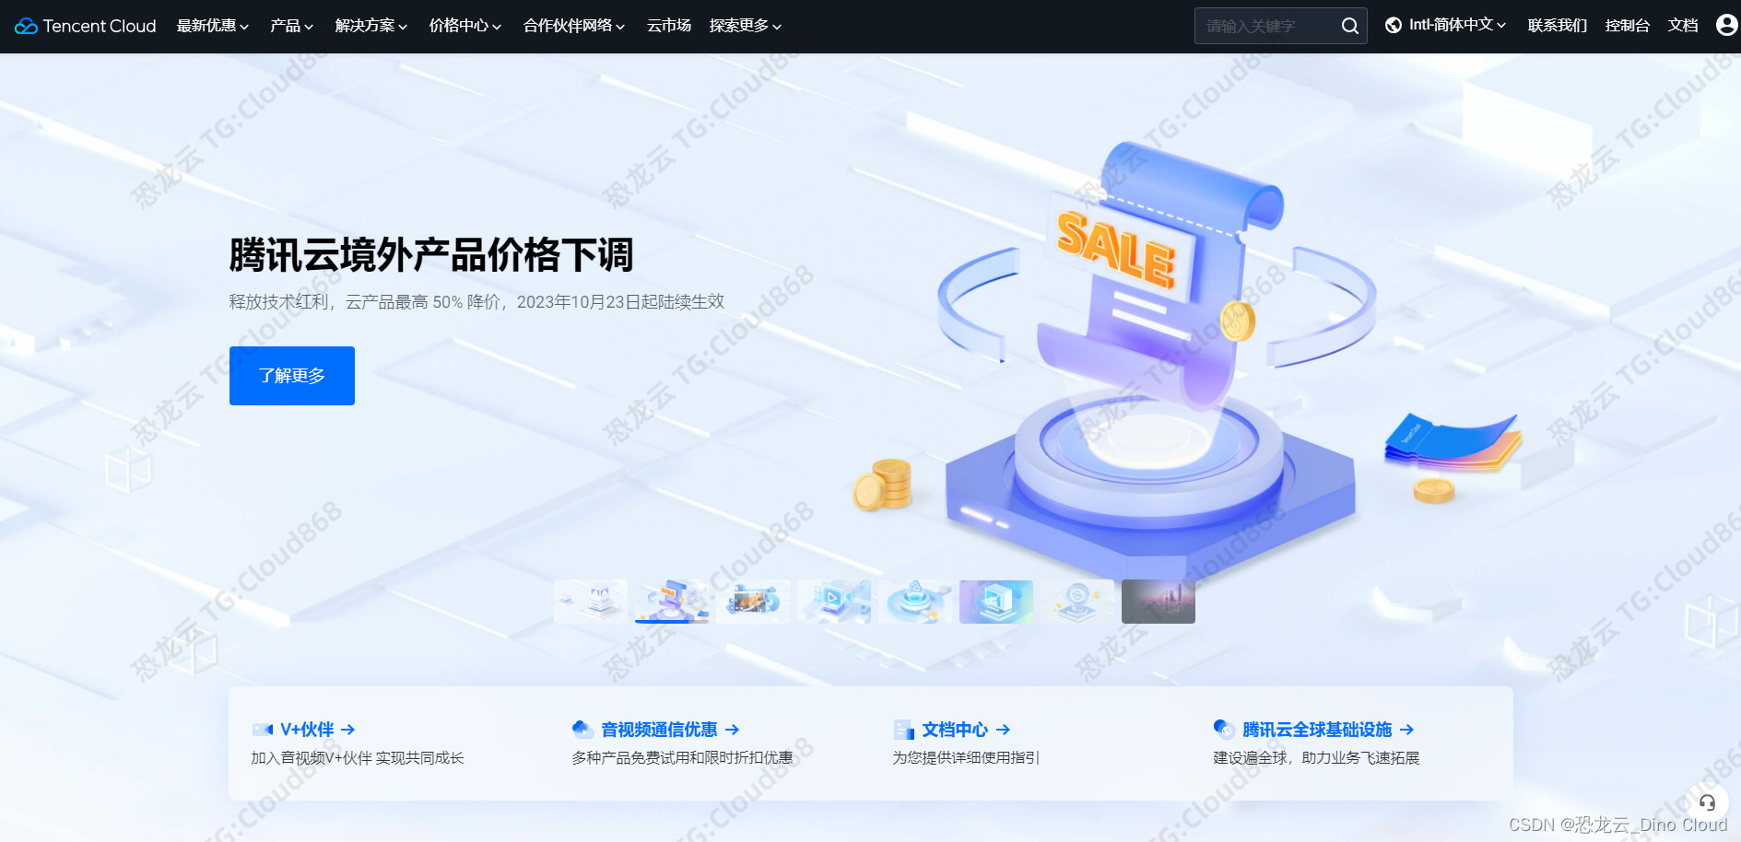
Task: Click the arrow next to 腾讯云全球基础设施
Action: tap(1406, 730)
